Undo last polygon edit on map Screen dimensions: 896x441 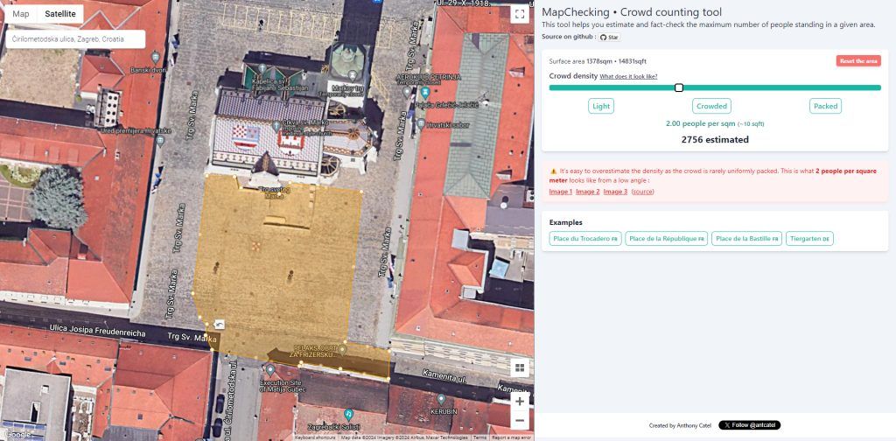(219, 325)
